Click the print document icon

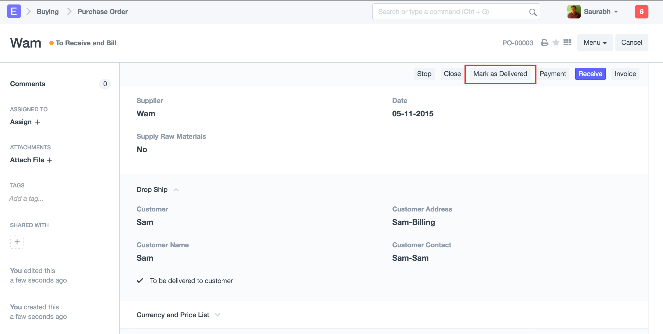coord(544,43)
